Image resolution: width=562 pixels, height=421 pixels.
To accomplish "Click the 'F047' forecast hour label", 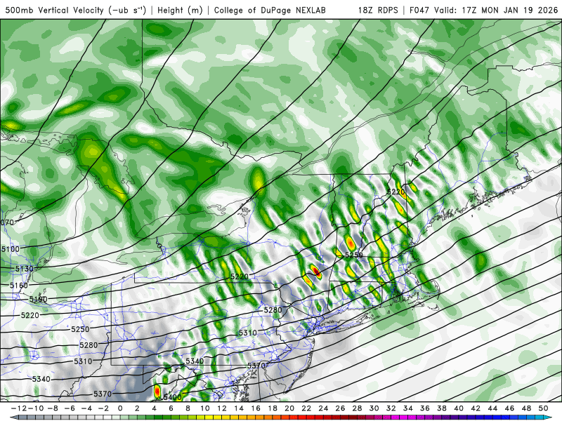I will pos(419,10).
